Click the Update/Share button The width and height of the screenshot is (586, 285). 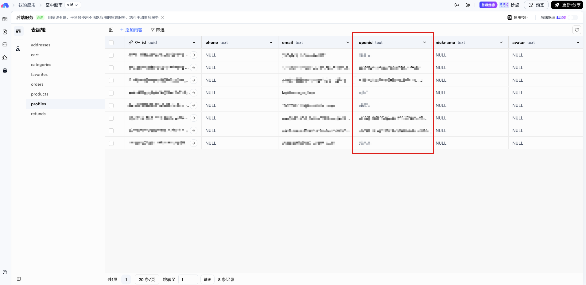(567, 5)
